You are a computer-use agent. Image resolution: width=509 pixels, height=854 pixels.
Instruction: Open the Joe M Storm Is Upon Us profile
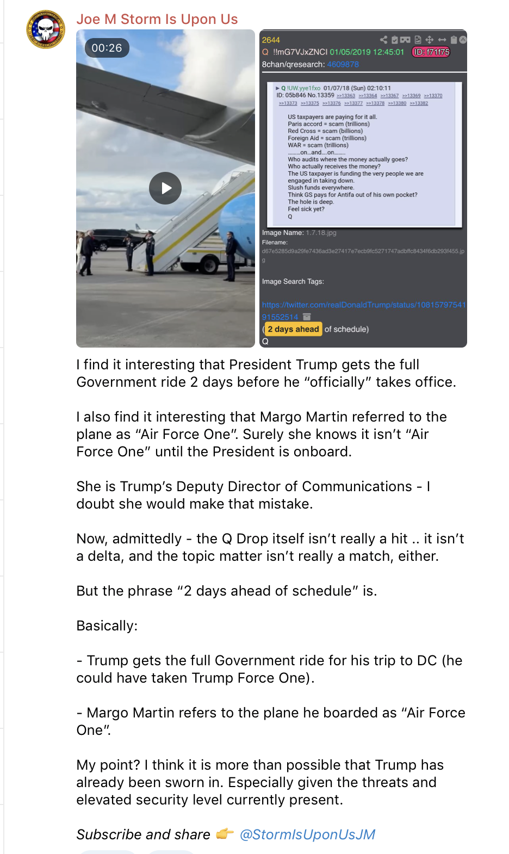tap(157, 19)
